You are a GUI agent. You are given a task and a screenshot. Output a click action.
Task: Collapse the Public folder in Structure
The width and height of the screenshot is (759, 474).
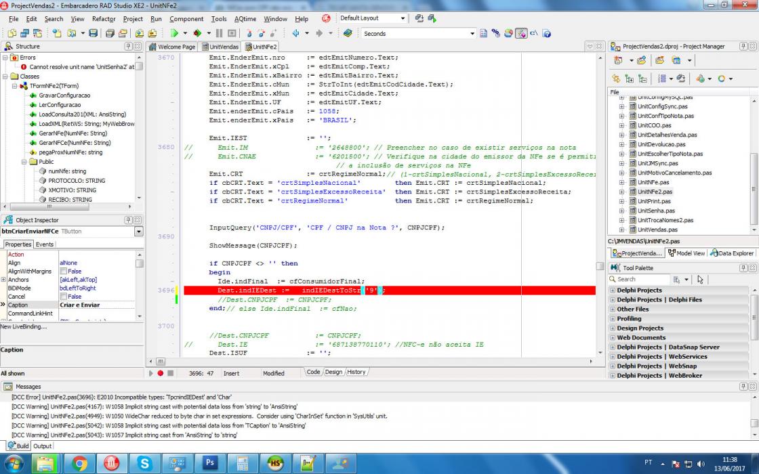(x=24, y=162)
